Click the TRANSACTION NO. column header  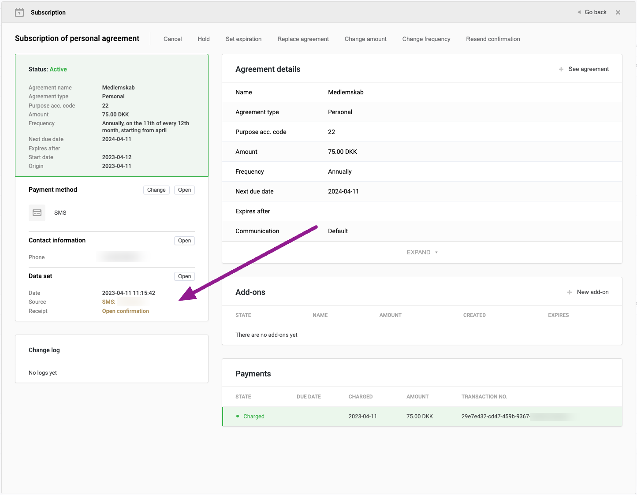click(x=484, y=397)
